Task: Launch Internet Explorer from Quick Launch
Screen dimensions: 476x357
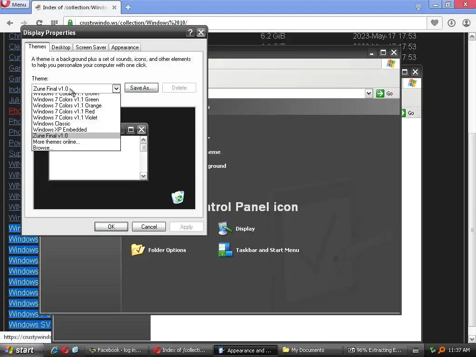Action: (55, 350)
